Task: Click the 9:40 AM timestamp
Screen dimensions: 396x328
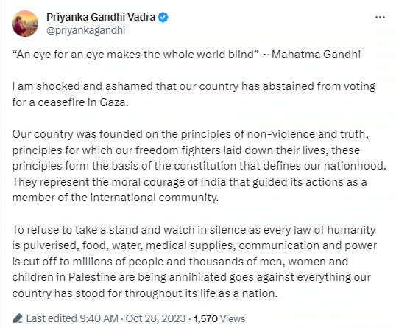Action: 99,318
